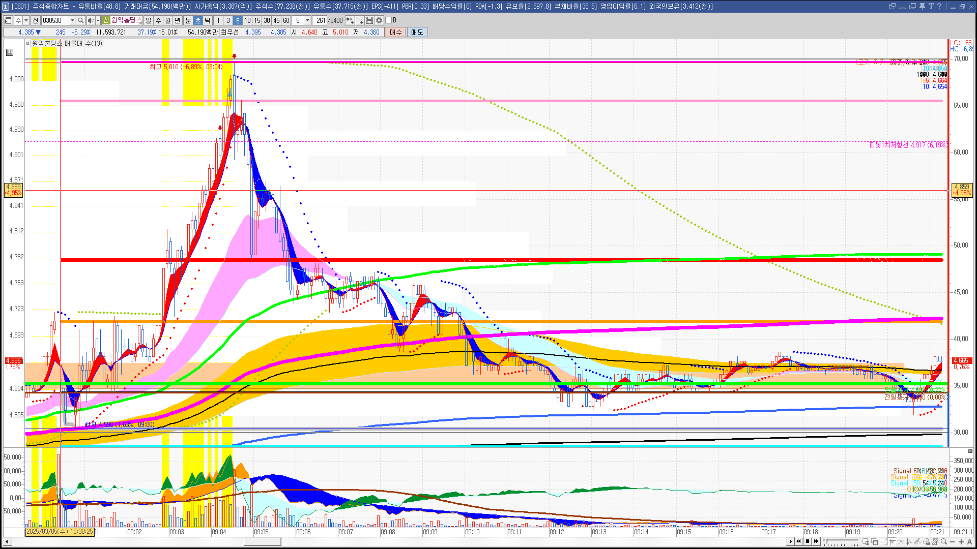Click the plus zoom-in icon at bottom right
977x549 pixels.
(x=961, y=542)
